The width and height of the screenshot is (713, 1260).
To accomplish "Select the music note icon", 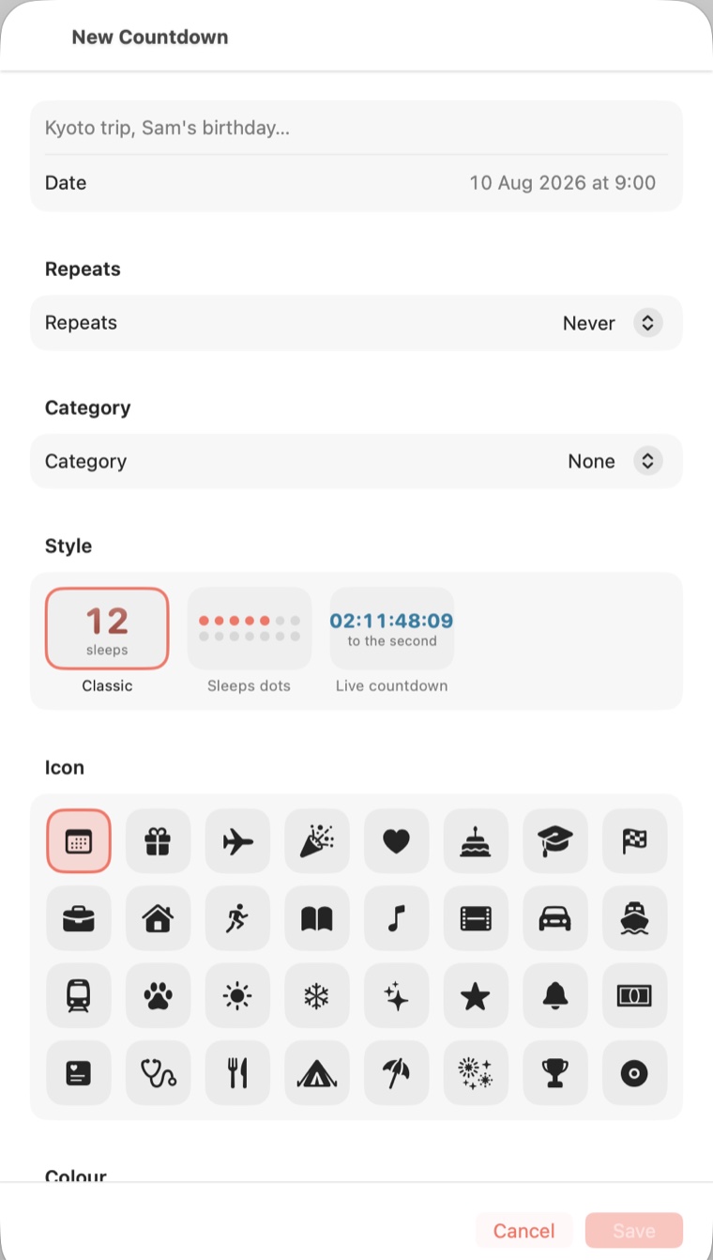I will (397, 918).
